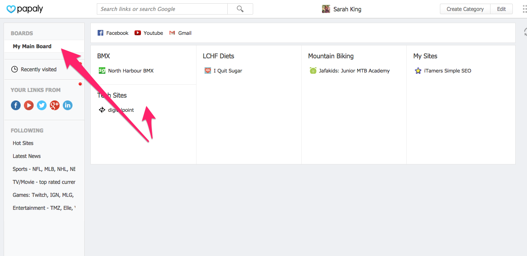Click the Edit button
Screen dimensions: 527x256
point(501,9)
